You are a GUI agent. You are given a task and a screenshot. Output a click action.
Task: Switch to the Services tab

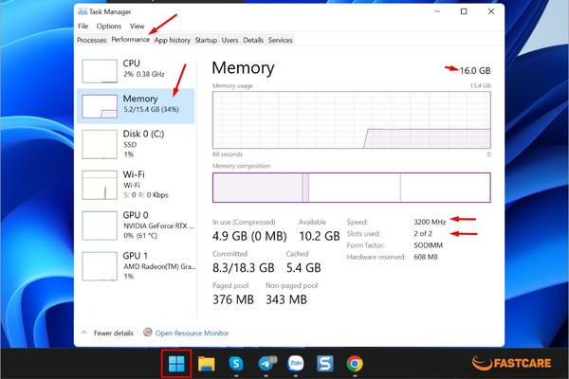281,40
